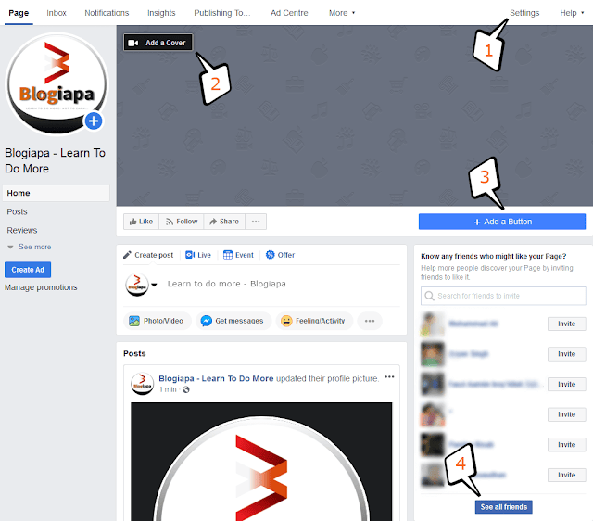Expand See more in the sidebar
The height and width of the screenshot is (521, 593).
click(x=30, y=247)
